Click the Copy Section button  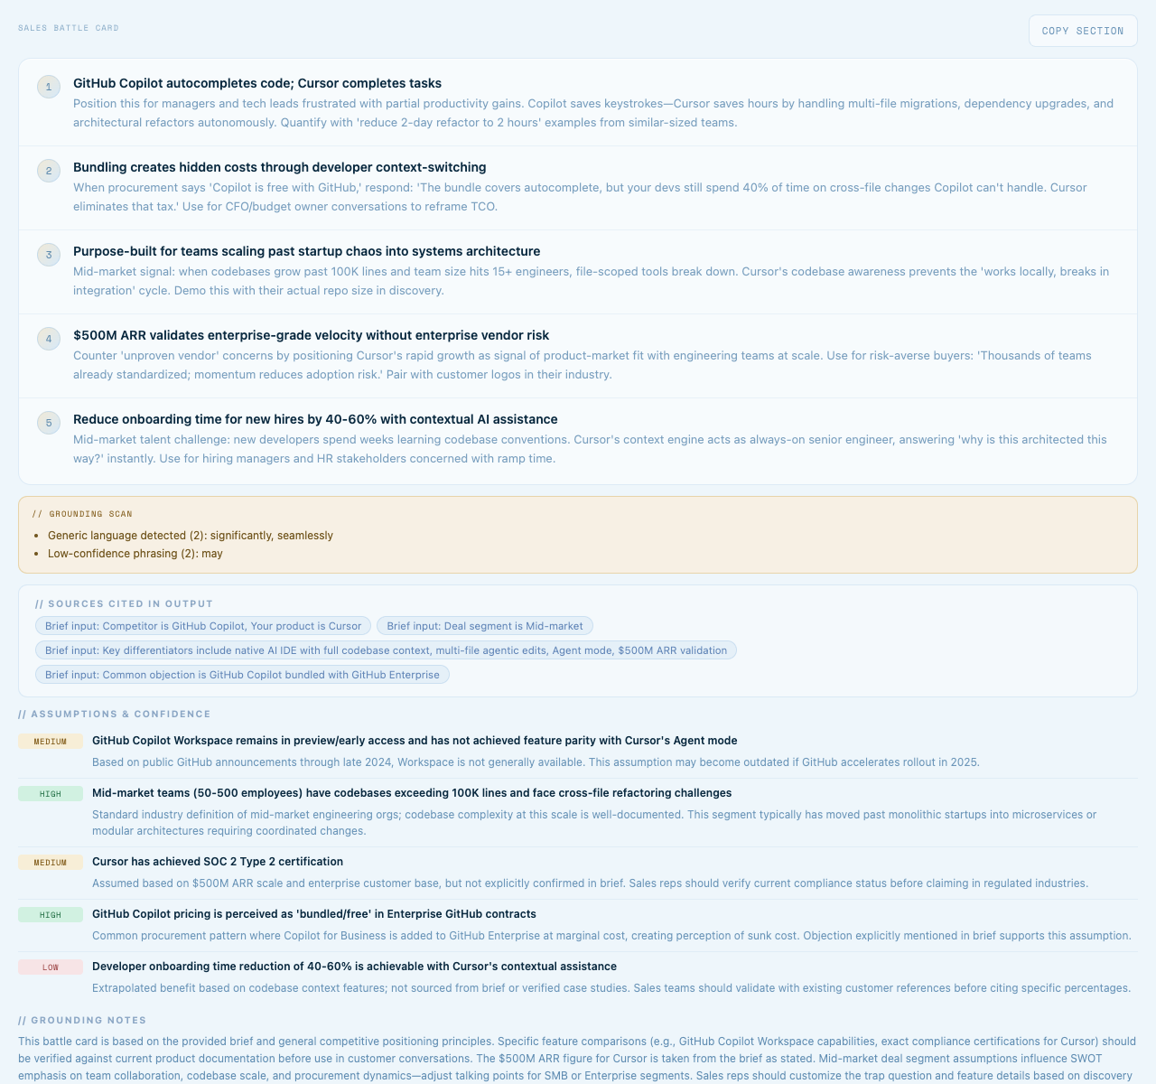point(1083,31)
